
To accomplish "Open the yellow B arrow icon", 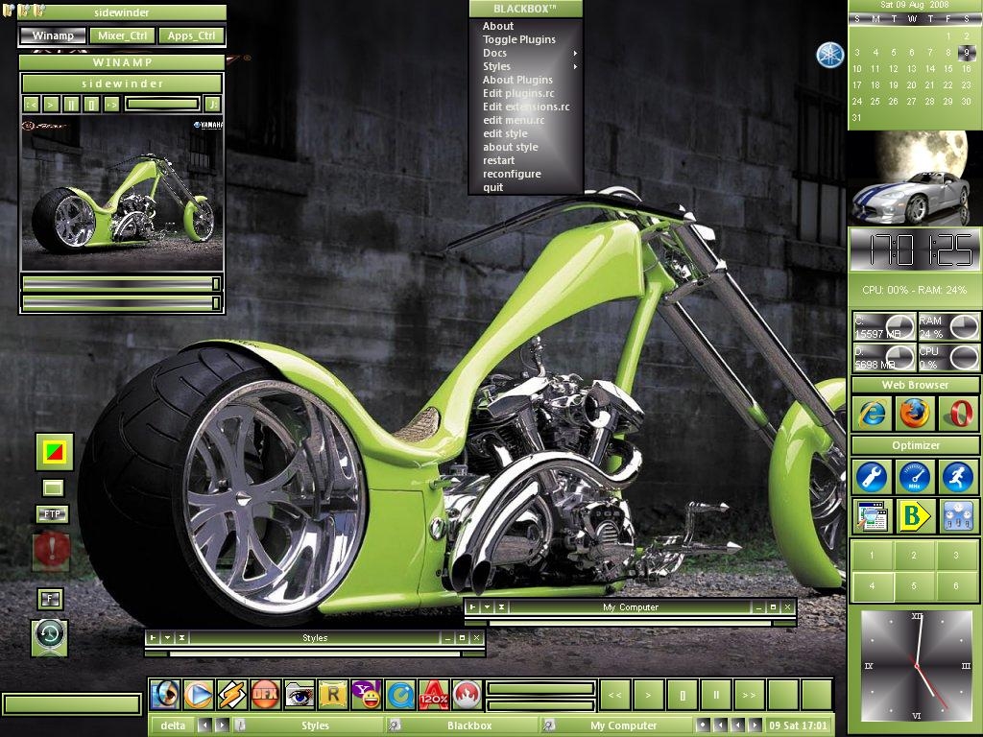I will click(915, 515).
